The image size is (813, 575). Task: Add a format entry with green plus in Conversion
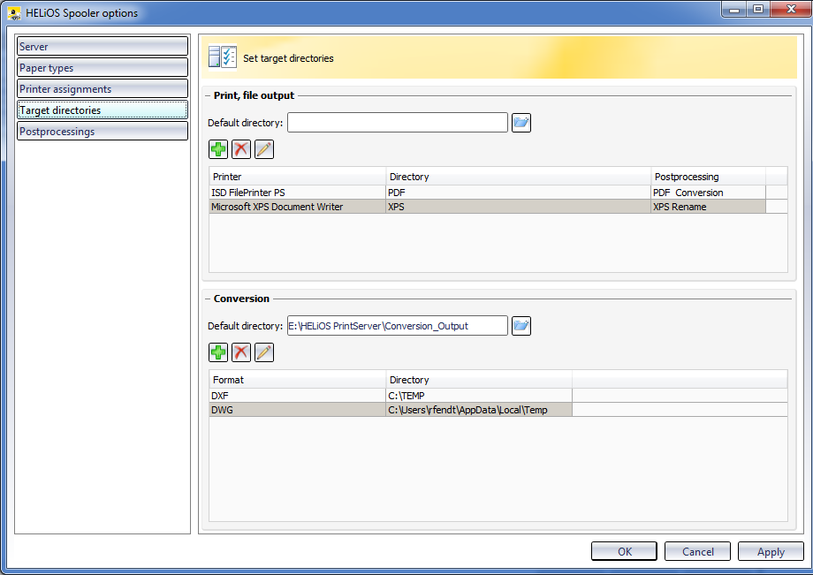218,352
